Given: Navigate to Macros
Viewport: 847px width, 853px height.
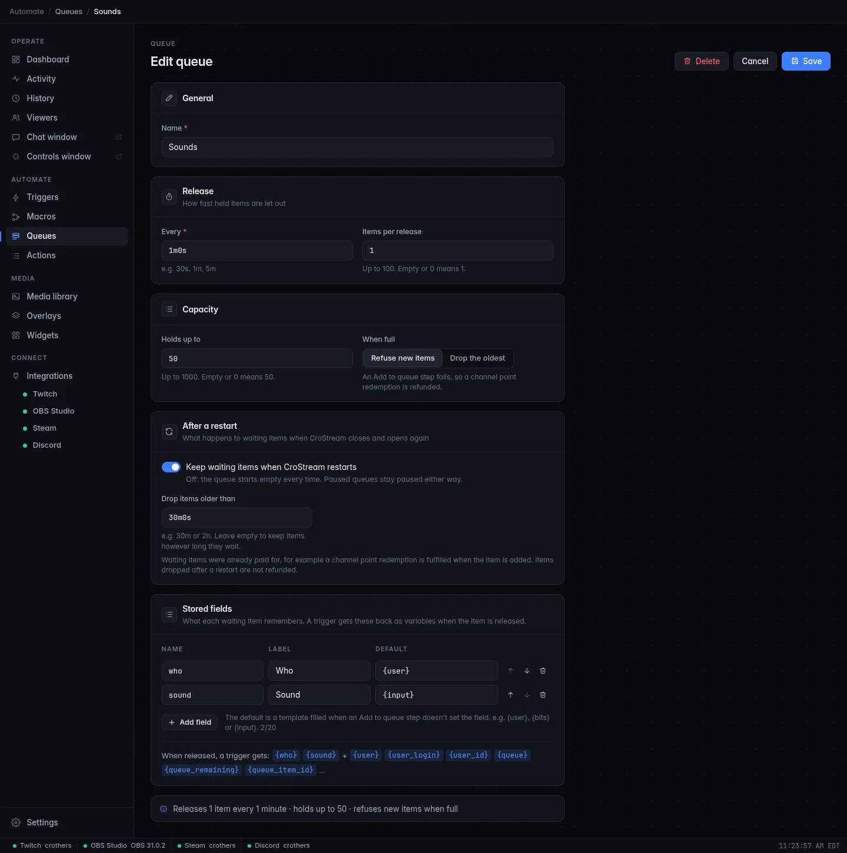Looking at the screenshot, I should (67, 216).
